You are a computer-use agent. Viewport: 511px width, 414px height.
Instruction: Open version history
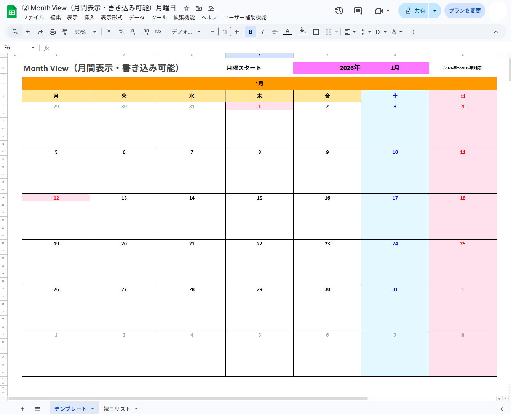point(339,11)
